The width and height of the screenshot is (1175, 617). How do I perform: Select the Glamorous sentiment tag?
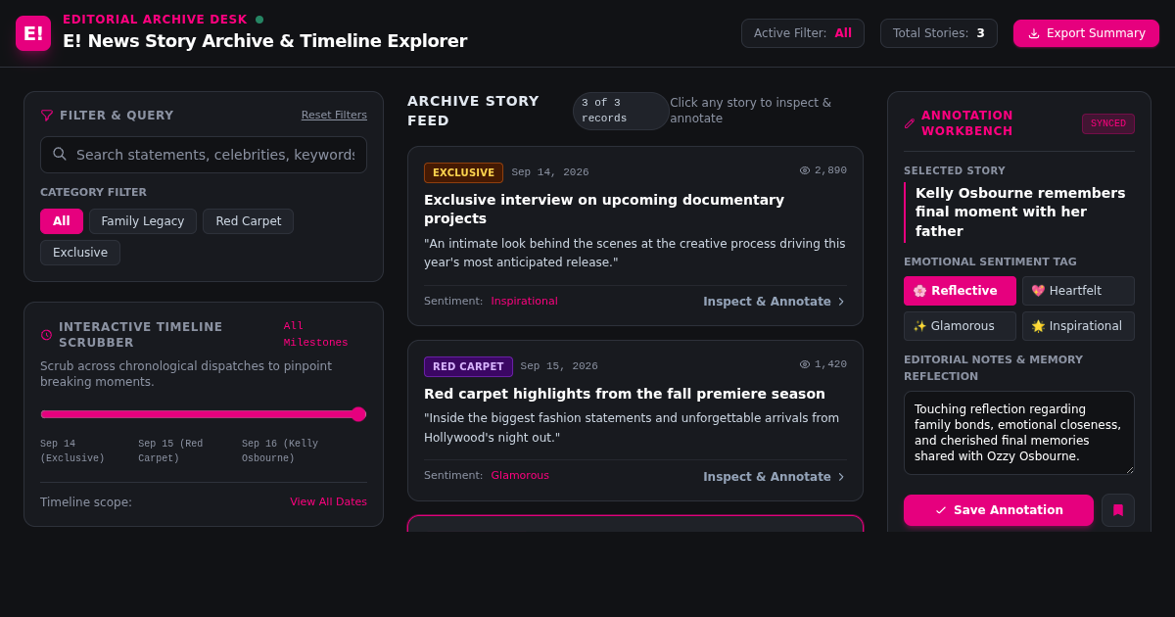click(x=960, y=326)
